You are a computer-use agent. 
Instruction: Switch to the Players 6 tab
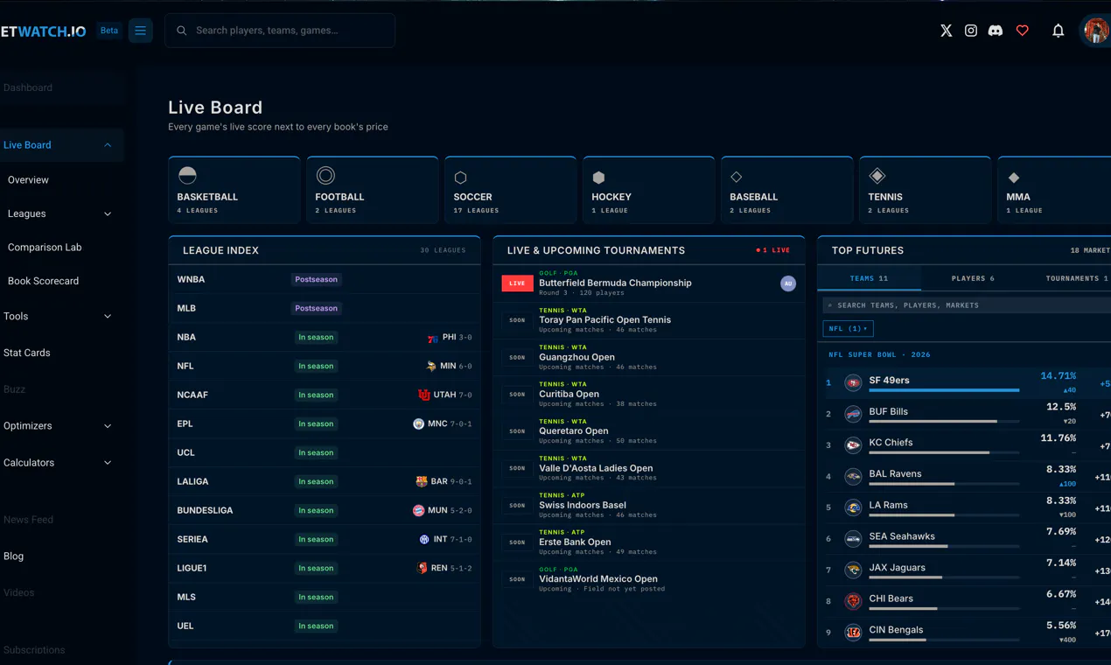click(973, 278)
